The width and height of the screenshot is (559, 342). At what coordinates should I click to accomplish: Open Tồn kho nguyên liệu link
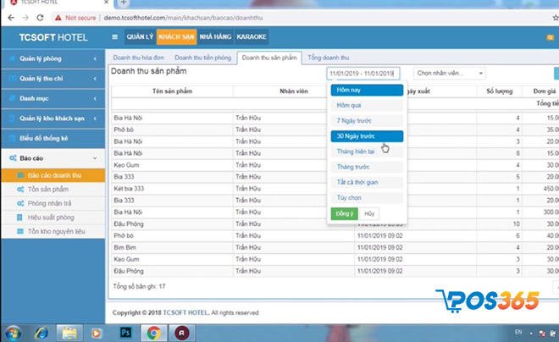tap(57, 232)
